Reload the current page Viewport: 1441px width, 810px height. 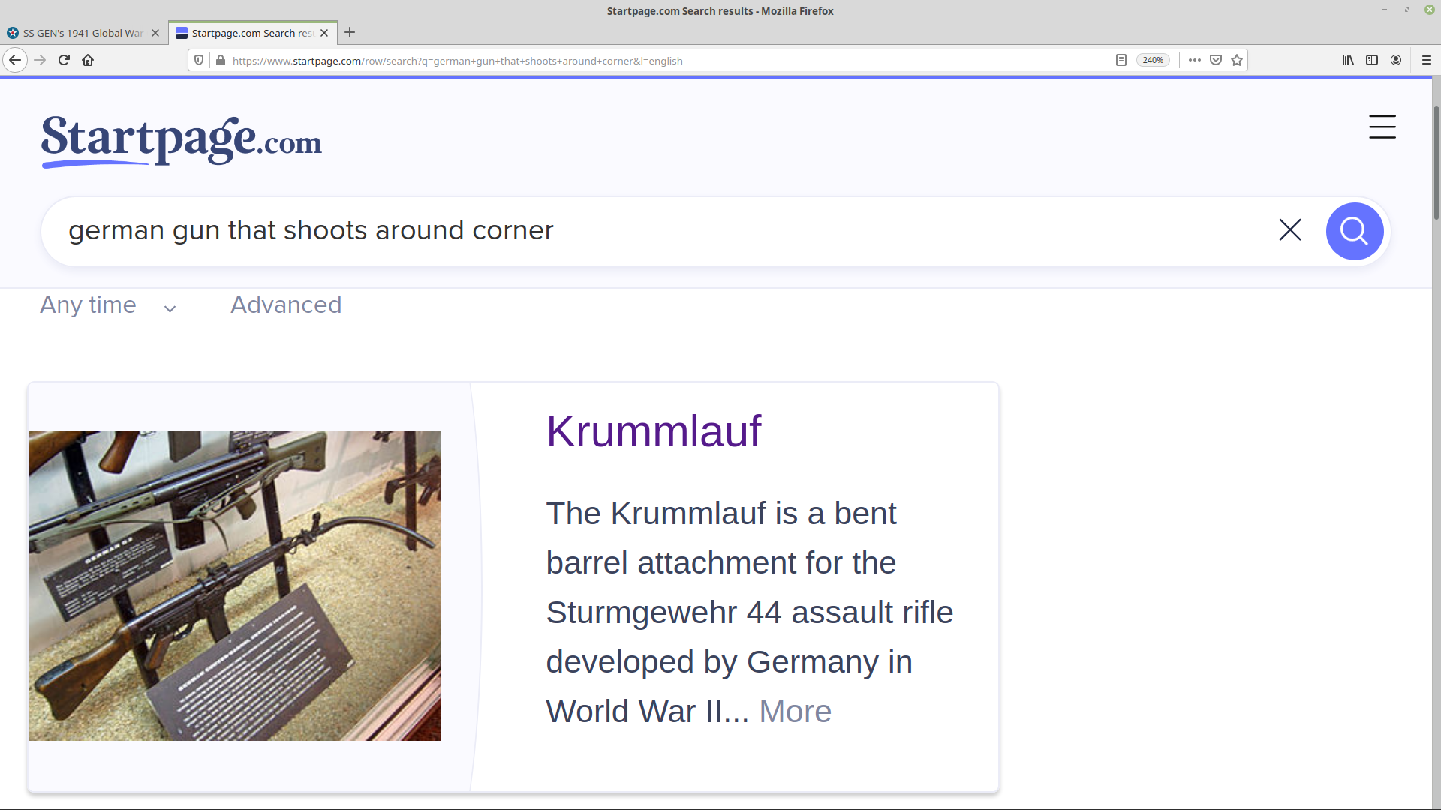tap(64, 60)
